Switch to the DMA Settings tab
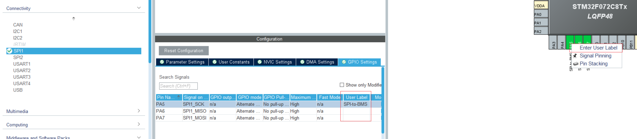637x139 pixels. 317,62
